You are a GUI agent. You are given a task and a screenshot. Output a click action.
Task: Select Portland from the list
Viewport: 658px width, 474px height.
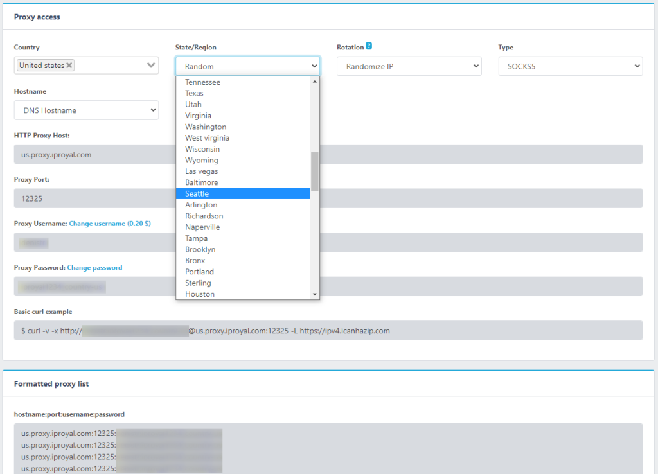coord(243,272)
